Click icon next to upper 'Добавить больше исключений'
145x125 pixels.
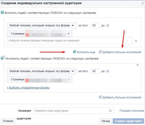[x=100, y=52]
